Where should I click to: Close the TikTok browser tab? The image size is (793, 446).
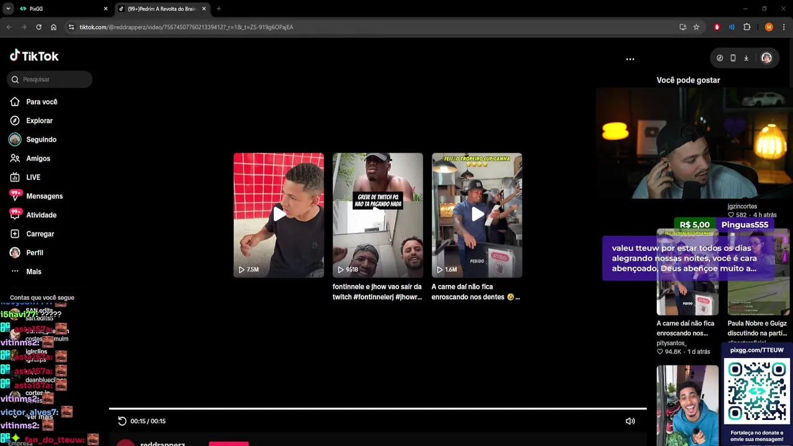(204, 9)
